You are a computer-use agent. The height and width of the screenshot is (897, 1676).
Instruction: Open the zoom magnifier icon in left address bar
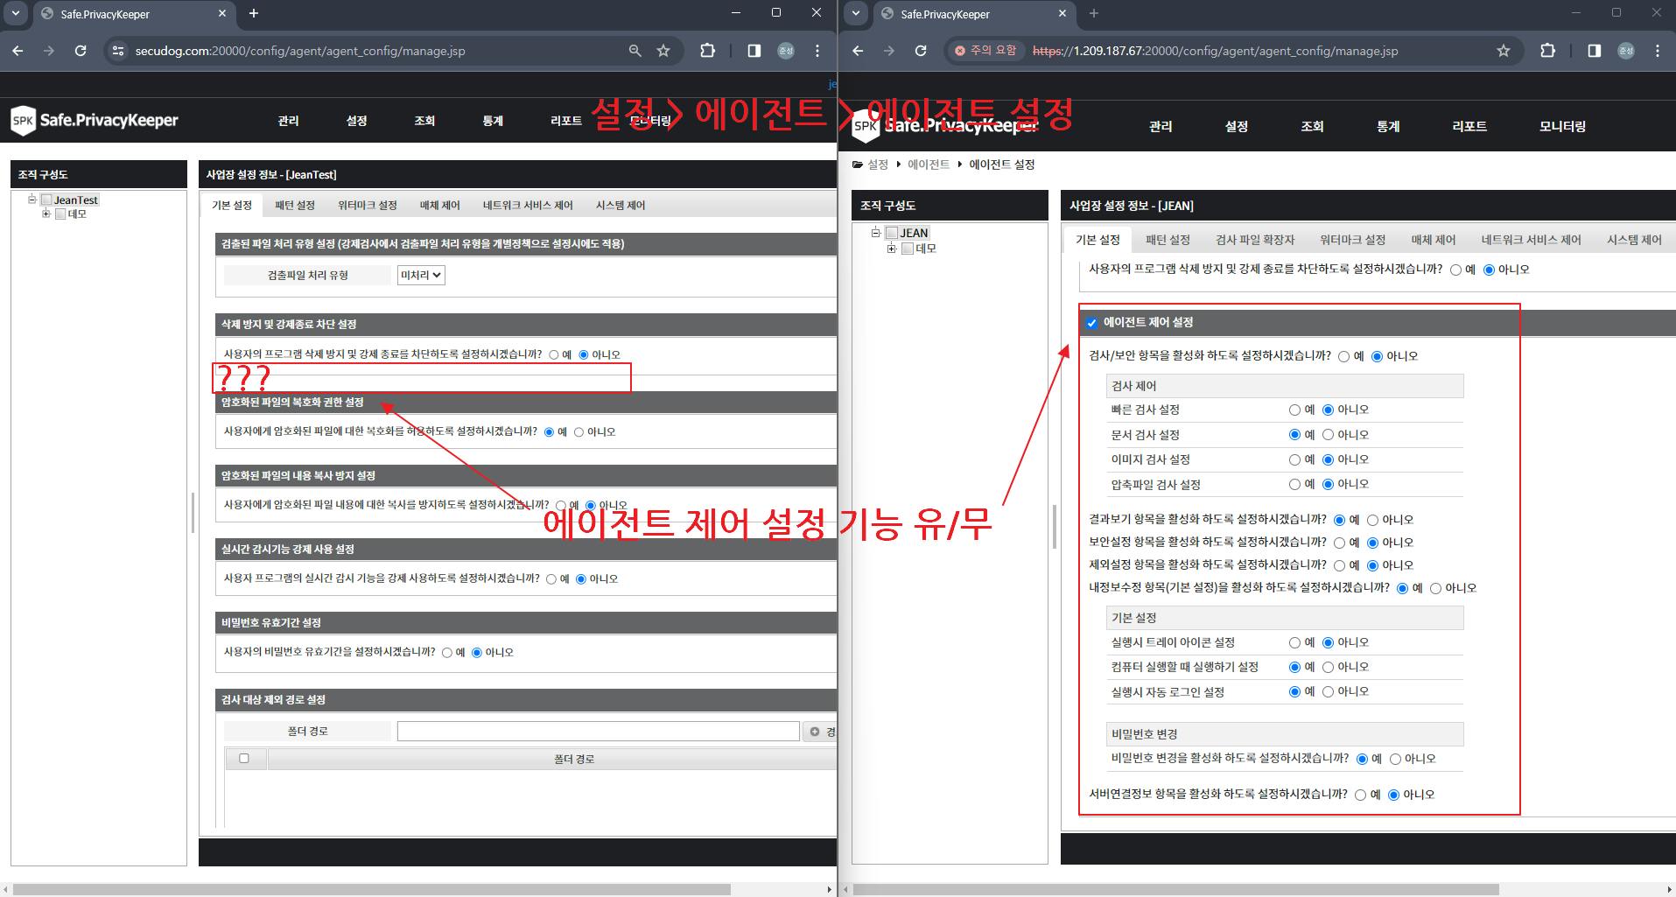coord(635,51)
